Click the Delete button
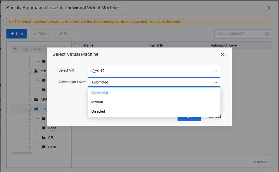Viewport: 279px width, 172px height. coord(40,34)
